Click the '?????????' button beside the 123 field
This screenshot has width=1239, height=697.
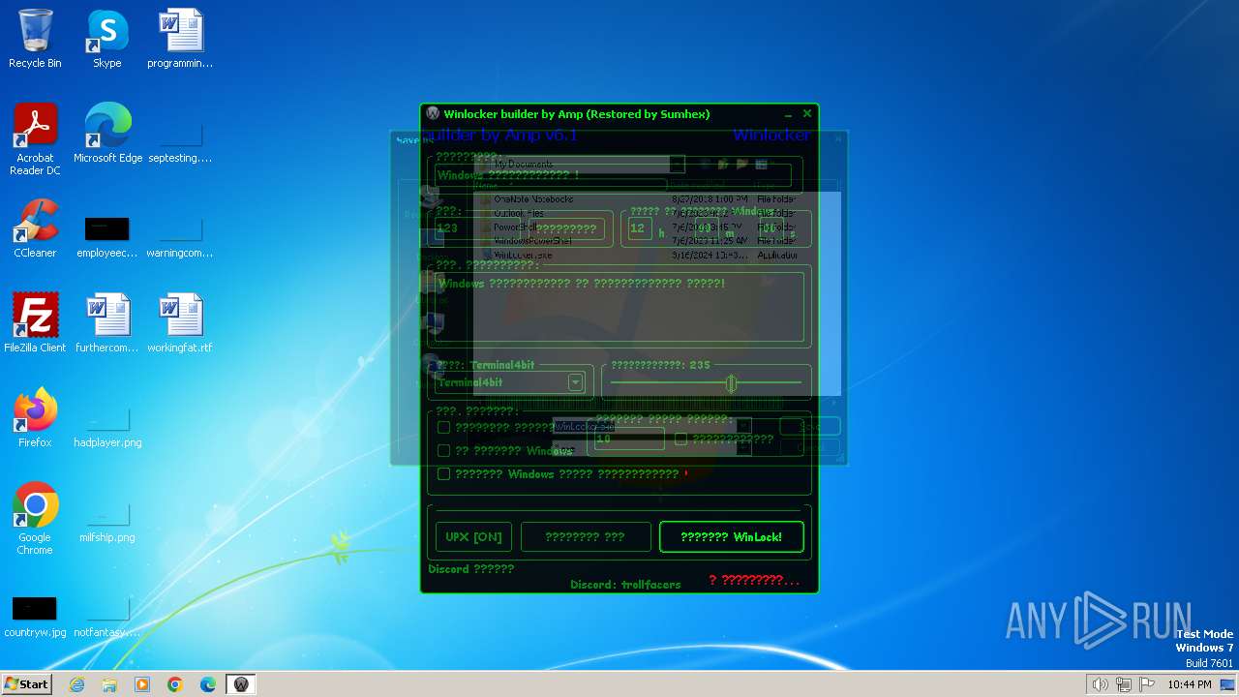(564, 228)
